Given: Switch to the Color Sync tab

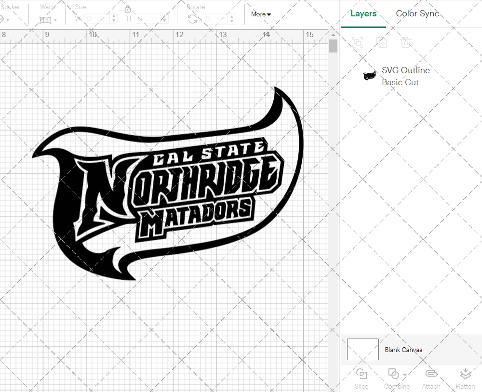Looking at the screenshot, I should point(417,13).
